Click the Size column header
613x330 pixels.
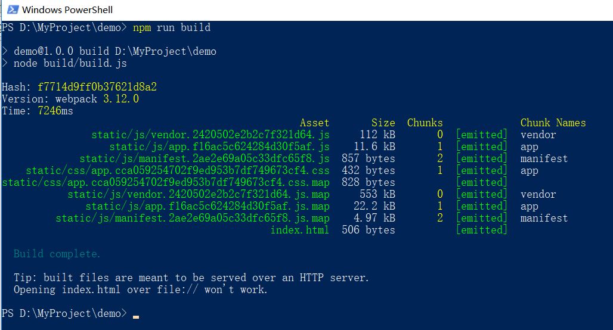(383, 123)
